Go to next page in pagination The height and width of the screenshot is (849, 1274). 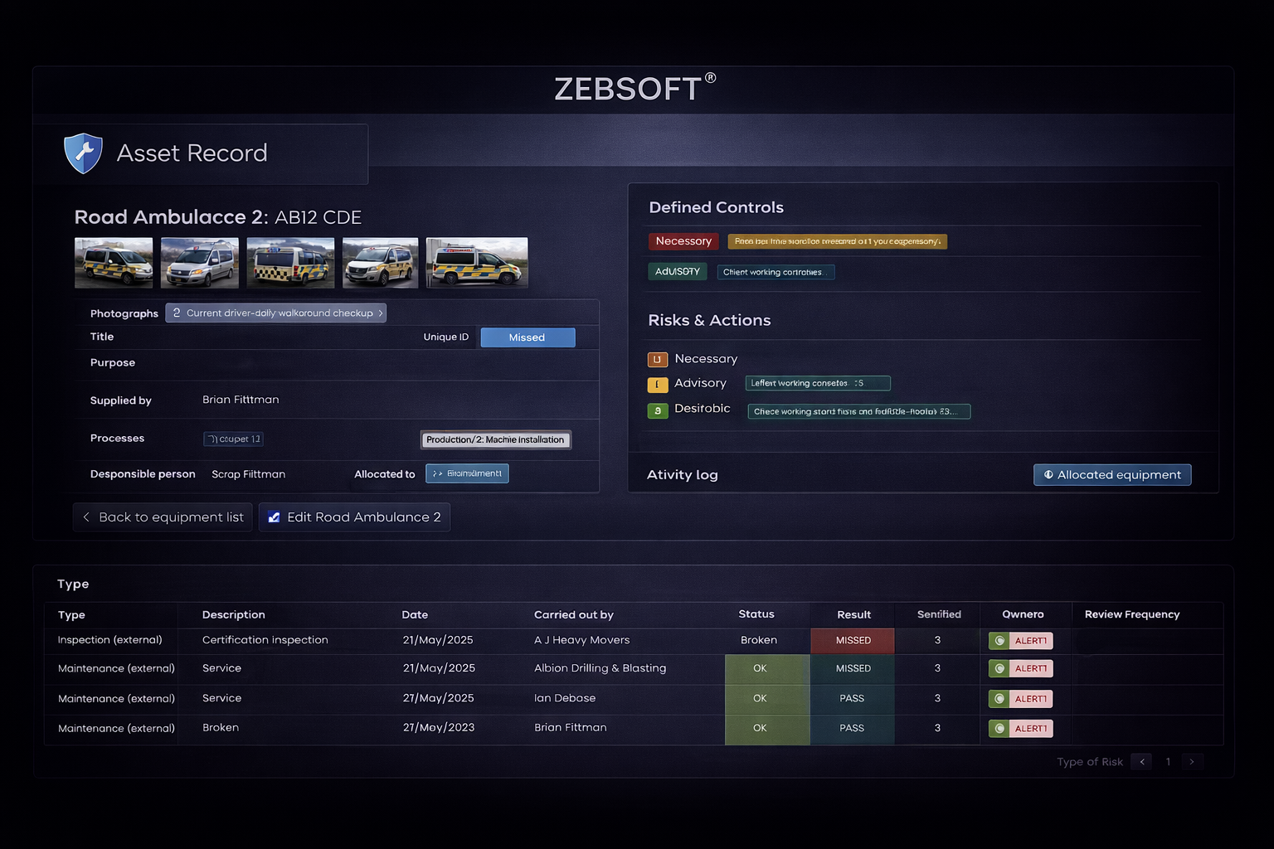[x=1192, y=762]
